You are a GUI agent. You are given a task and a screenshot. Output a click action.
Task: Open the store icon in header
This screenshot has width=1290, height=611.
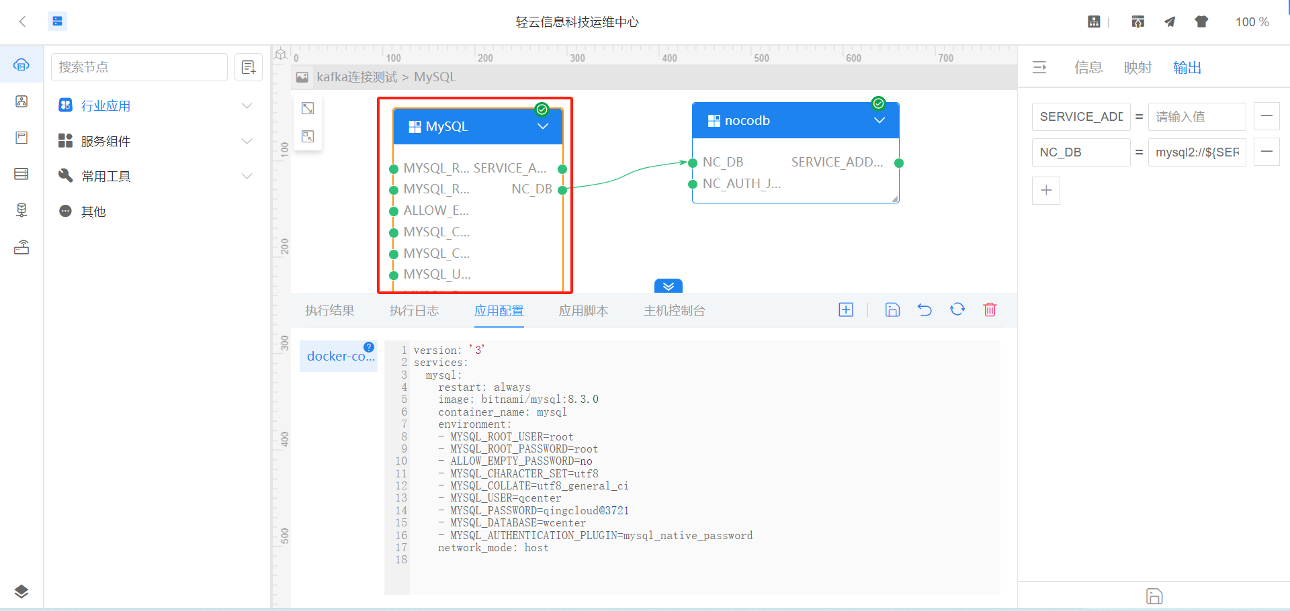click(x=1137, y=21)
